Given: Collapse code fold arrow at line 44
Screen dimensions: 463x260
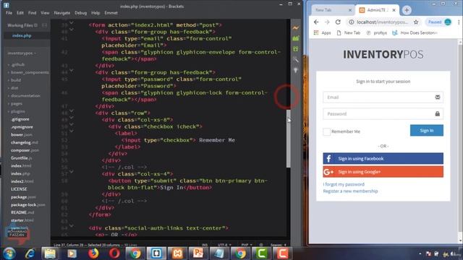Looking at the screenshot, I should point(72,71).
